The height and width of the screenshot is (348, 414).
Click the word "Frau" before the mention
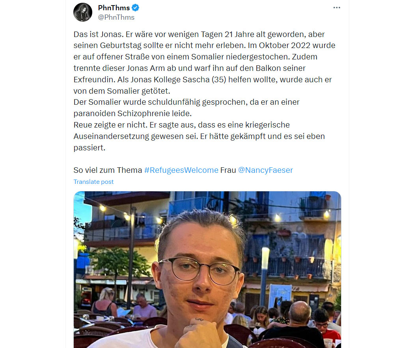point(228,170)
